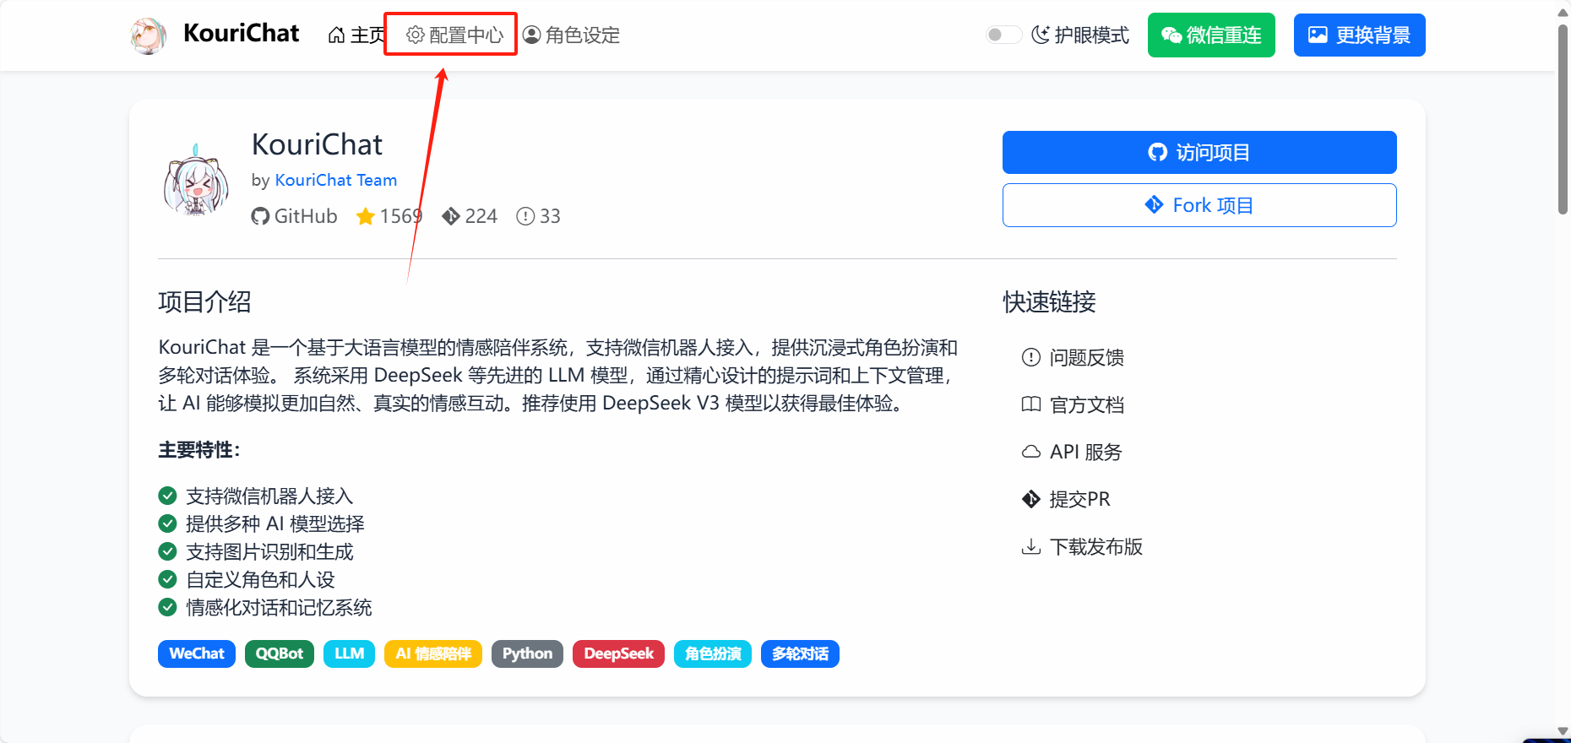This screenshot has width=1571, height=743.
Task: Click the KouriChat logo avatar in navbar
Action: 149,35
